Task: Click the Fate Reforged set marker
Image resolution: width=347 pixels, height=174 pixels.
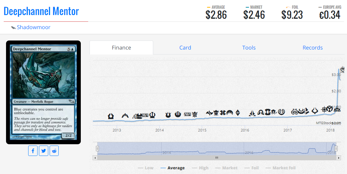Action: click(209, 113)
